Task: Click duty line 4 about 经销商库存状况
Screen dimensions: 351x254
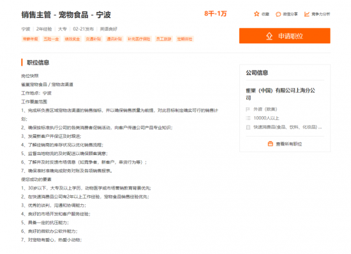Action: 63,145
